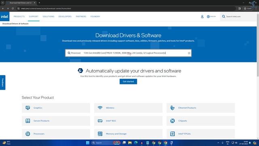Click the Intel Driver Support Assistant icon
This screenshot has width=259, height=146.
coord(80,71)
